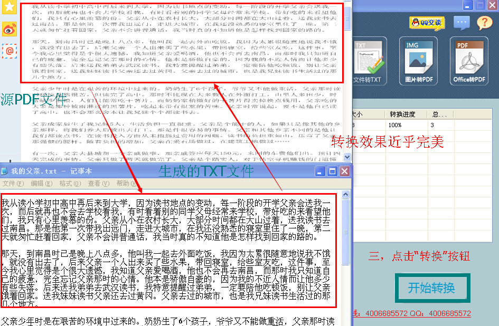Open the 帮助(H) menu in Notepad

click(127, 184)
